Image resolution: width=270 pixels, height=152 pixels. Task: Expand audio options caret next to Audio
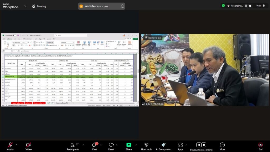(16, 145)
